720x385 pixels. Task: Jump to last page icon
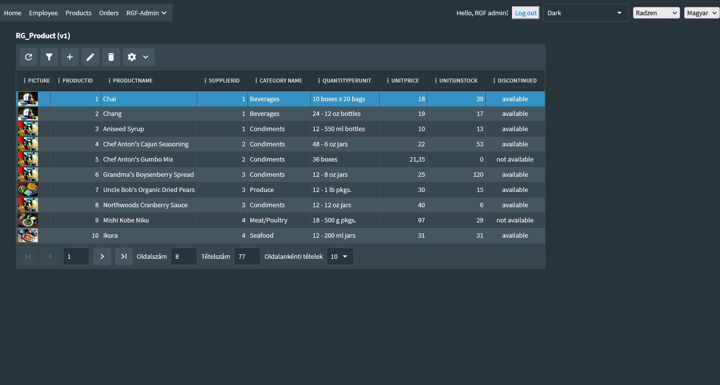point(124,256)
